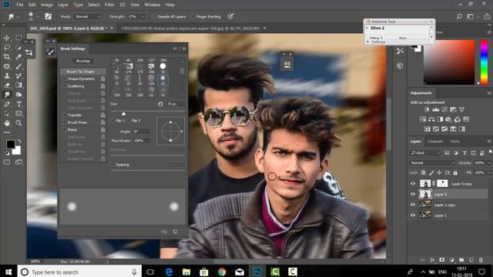Select the Path Selection tool
Screen dimensions: 493x277
[x=7, y=113]
